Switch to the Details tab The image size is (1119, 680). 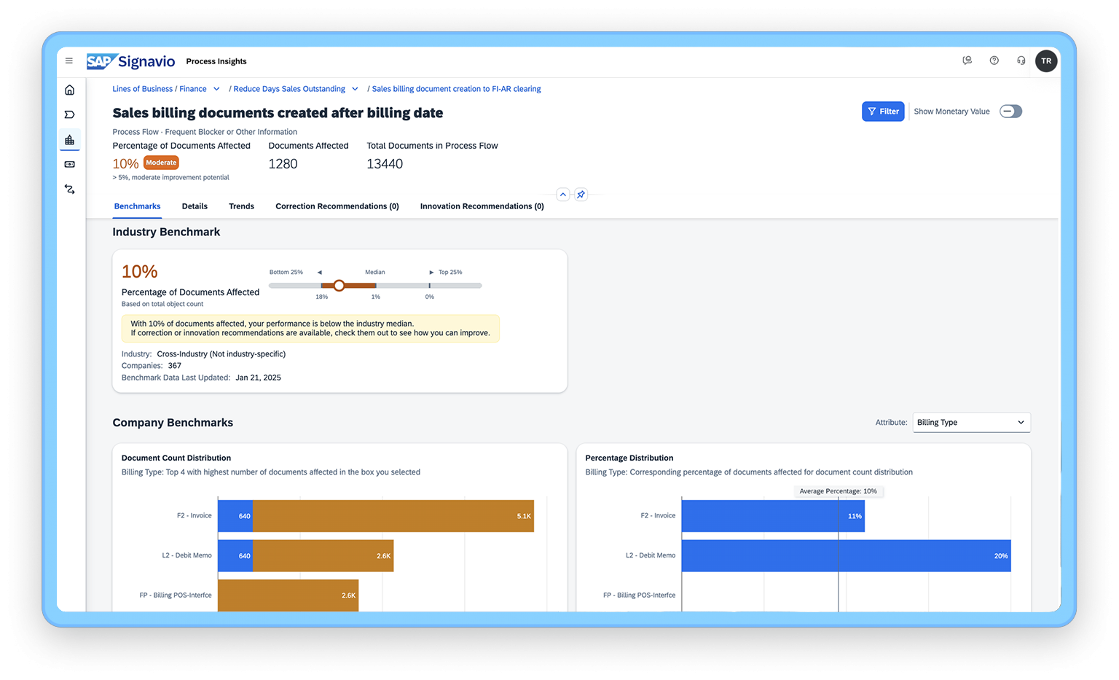pos(195,206)
